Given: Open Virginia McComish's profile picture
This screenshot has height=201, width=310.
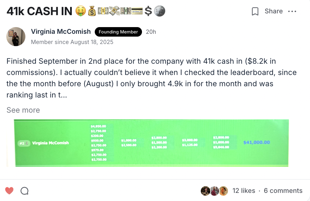Looking at the screenshot, I should tap(16, 37).
